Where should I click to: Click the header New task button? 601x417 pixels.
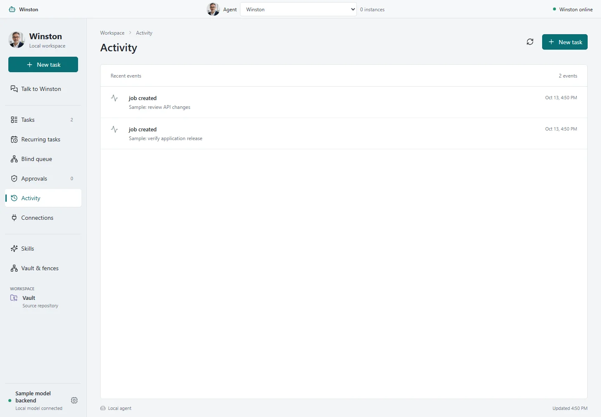[x=565, y=42]
